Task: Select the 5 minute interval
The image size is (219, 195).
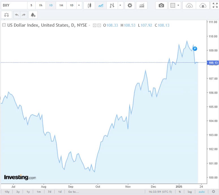Action: coord(31,5)
